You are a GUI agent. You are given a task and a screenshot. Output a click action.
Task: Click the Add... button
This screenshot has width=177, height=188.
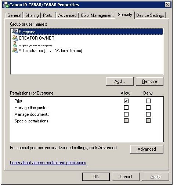120,81
